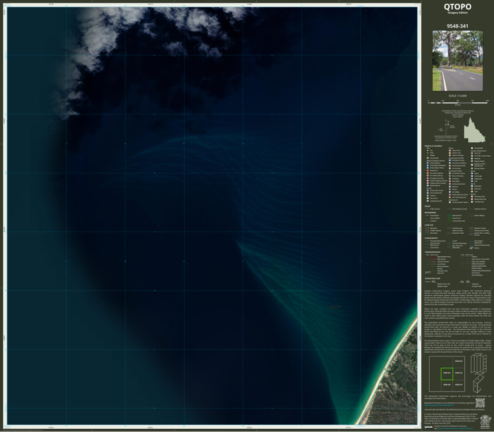Click the Marina legend symbol

pos(471,248)
